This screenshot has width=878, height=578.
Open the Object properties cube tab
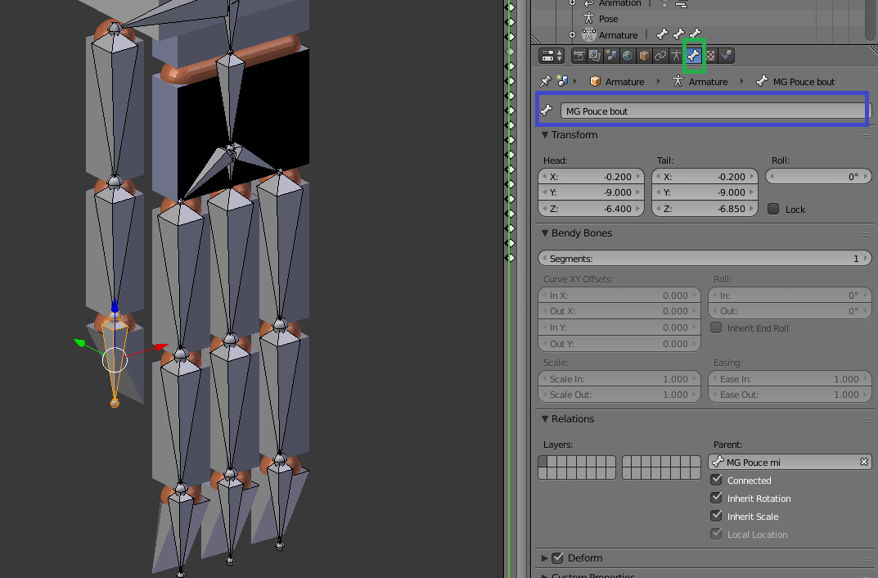tap(644, 56)
